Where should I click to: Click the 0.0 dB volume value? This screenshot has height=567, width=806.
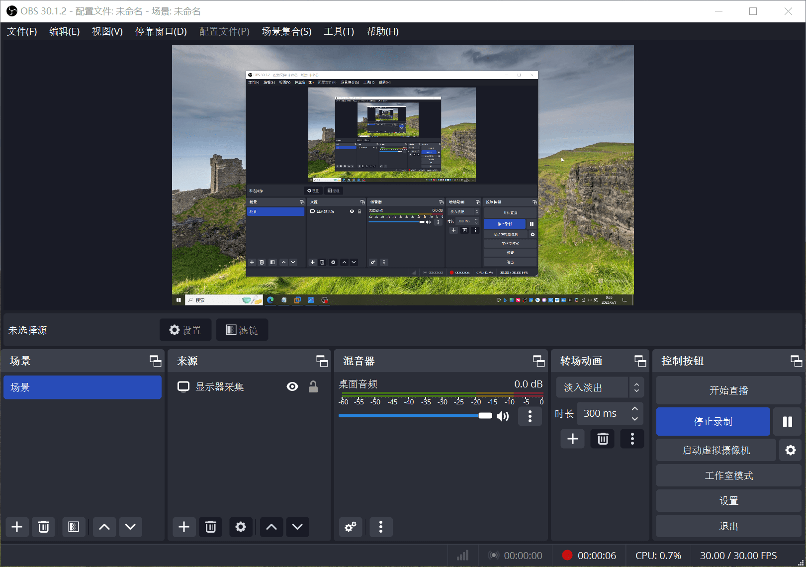529,384
